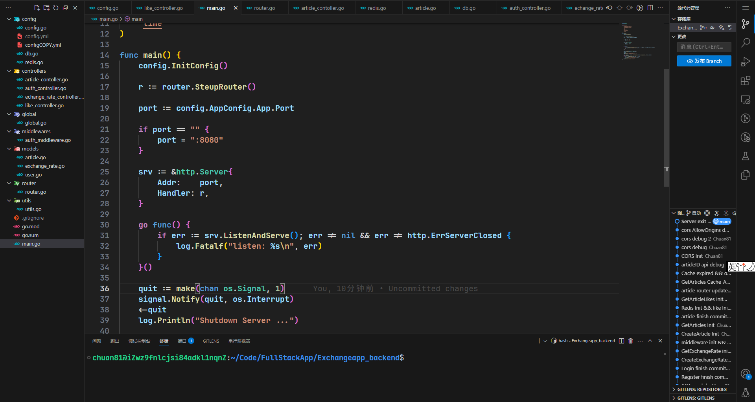
Task: Click the main branch badge in graph
Action: point(722,222)
